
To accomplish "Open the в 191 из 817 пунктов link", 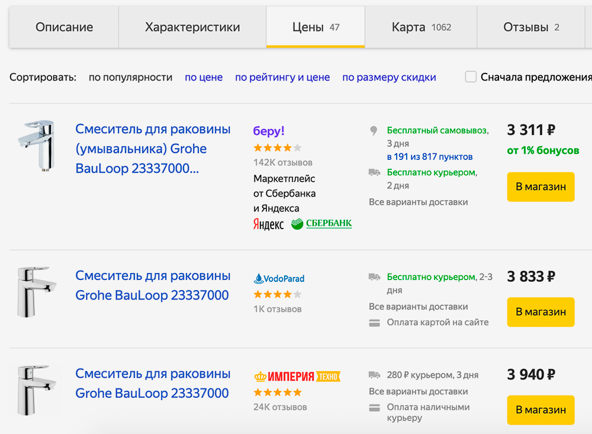I will 430,157.
